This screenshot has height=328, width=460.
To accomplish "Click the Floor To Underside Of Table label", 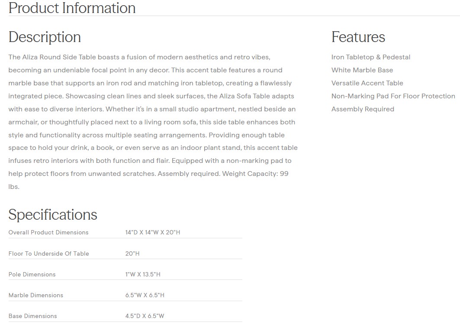I will (48, 253).
